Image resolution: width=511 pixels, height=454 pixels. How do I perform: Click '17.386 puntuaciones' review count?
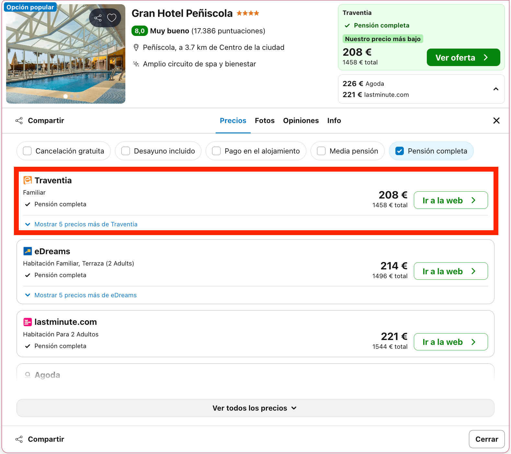pos(228,31)
